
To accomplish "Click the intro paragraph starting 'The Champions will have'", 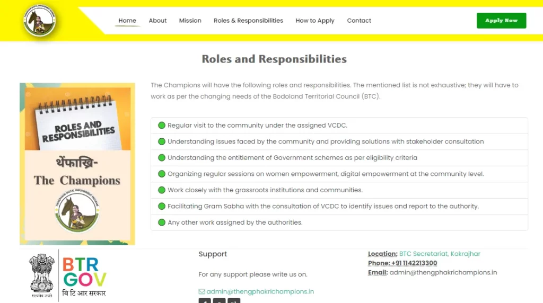I will (x=335, y=91).
